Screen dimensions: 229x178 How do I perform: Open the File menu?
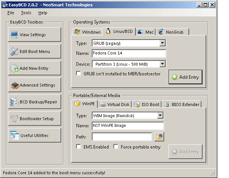[x=11, y=13]
